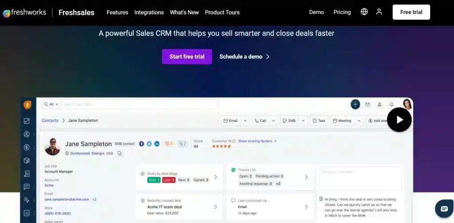Open the Deals dollar icon in the sidebar

coord(27,147)
